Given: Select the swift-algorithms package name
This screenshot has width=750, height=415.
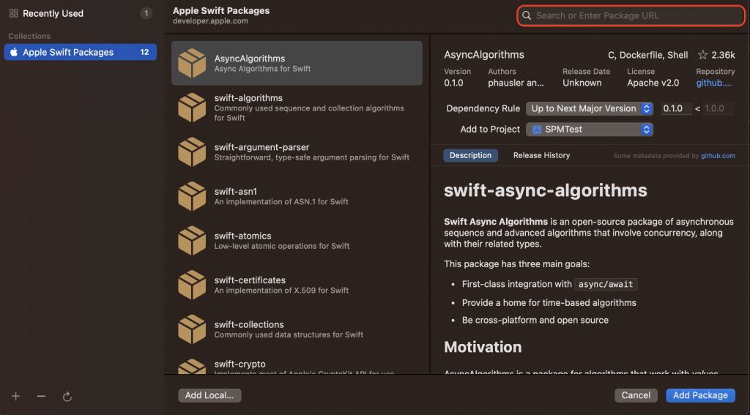Looking at the screenshot, I should click(x=248, y=98).
